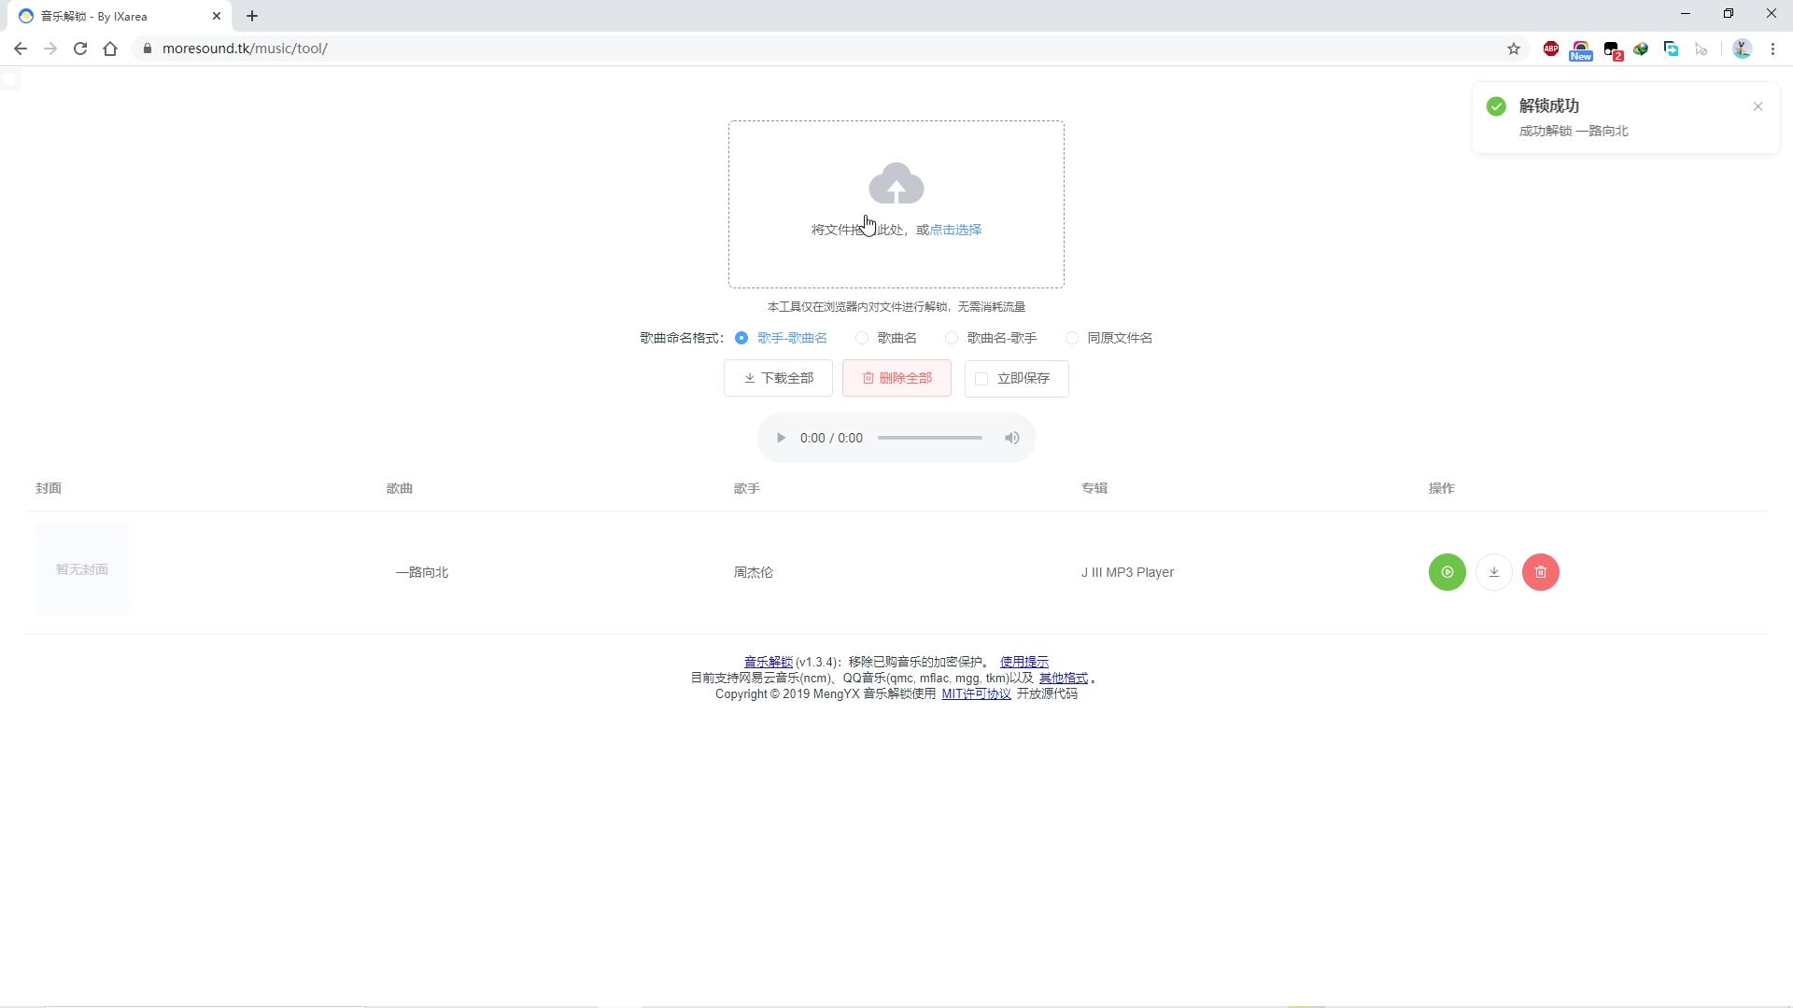Open the browser profile avatar
Viewport: 1793px width, 1008px height.
(1743, 49)
